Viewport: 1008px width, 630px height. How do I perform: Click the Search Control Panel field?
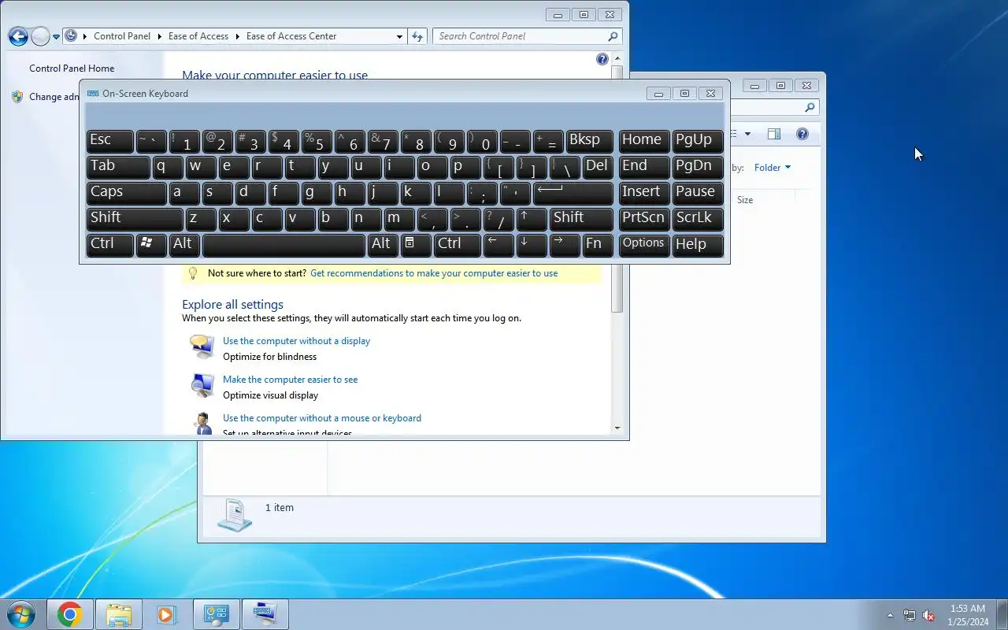[x=527, y=36]
